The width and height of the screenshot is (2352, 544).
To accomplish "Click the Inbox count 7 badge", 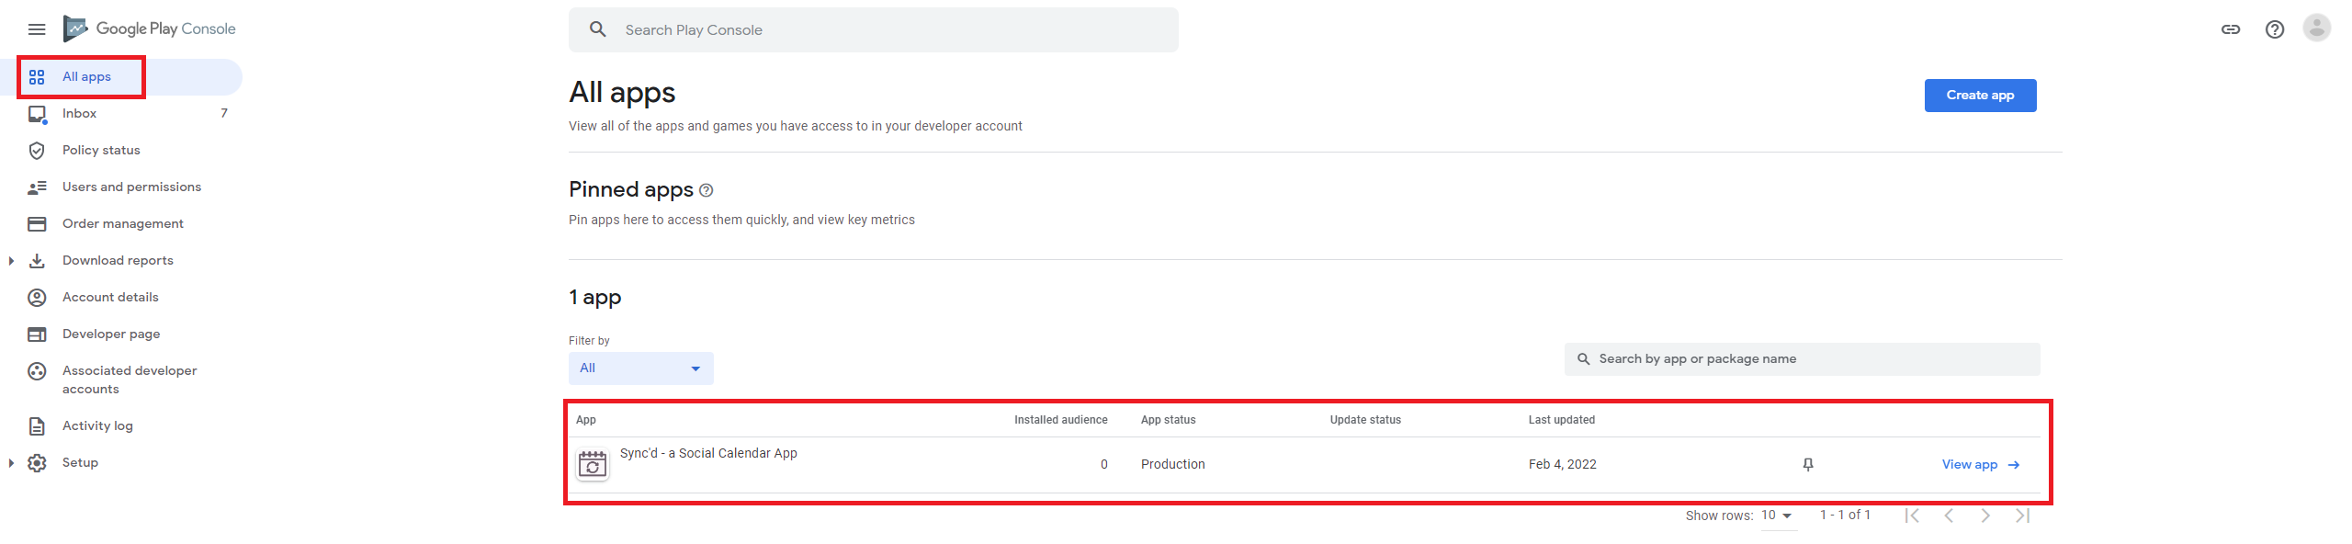I will pos(224,114).
